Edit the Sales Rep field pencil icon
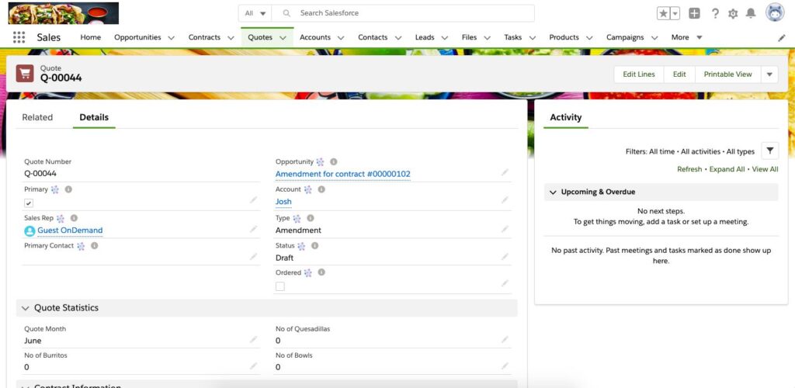The height and width of the screenshot is (388, 795). [x=254, y=230]
